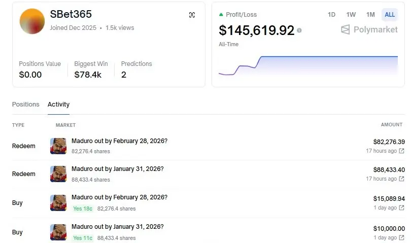
Task: Click the MARKET column header
Action: [65, 125]
